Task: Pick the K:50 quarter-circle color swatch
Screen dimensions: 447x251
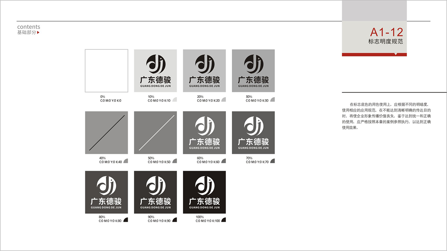Action: tap(175, 161)
